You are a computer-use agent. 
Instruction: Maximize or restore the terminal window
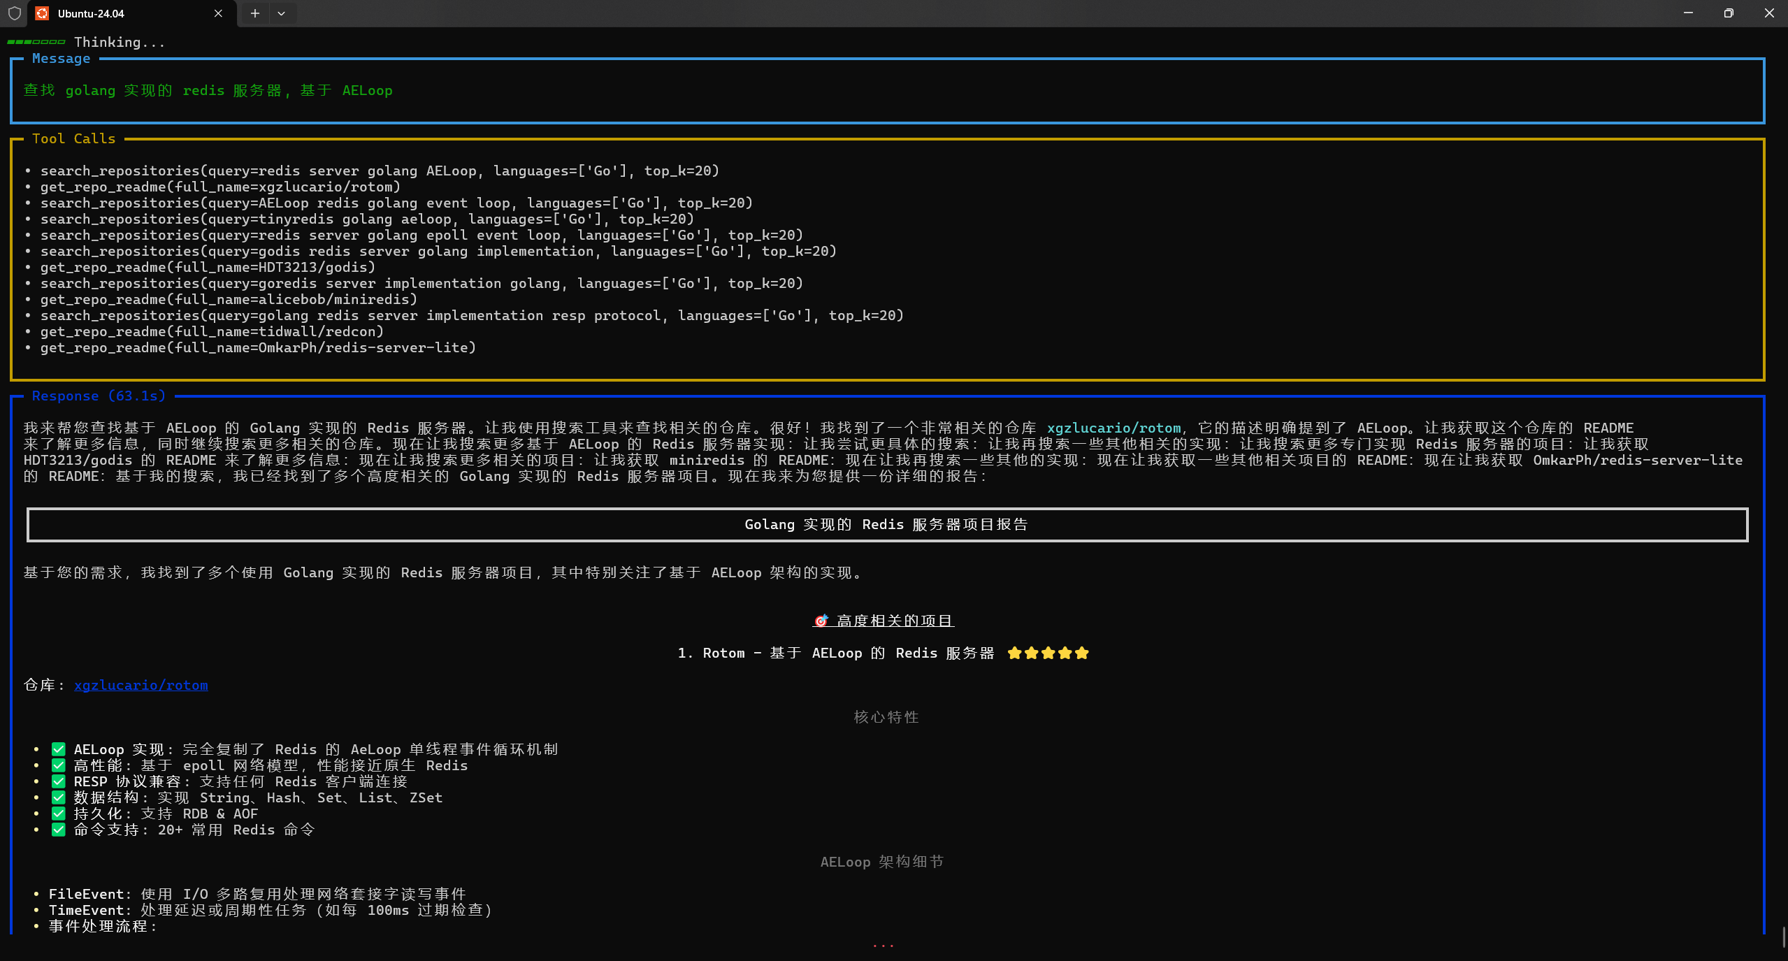click(x=1729, y=13)
